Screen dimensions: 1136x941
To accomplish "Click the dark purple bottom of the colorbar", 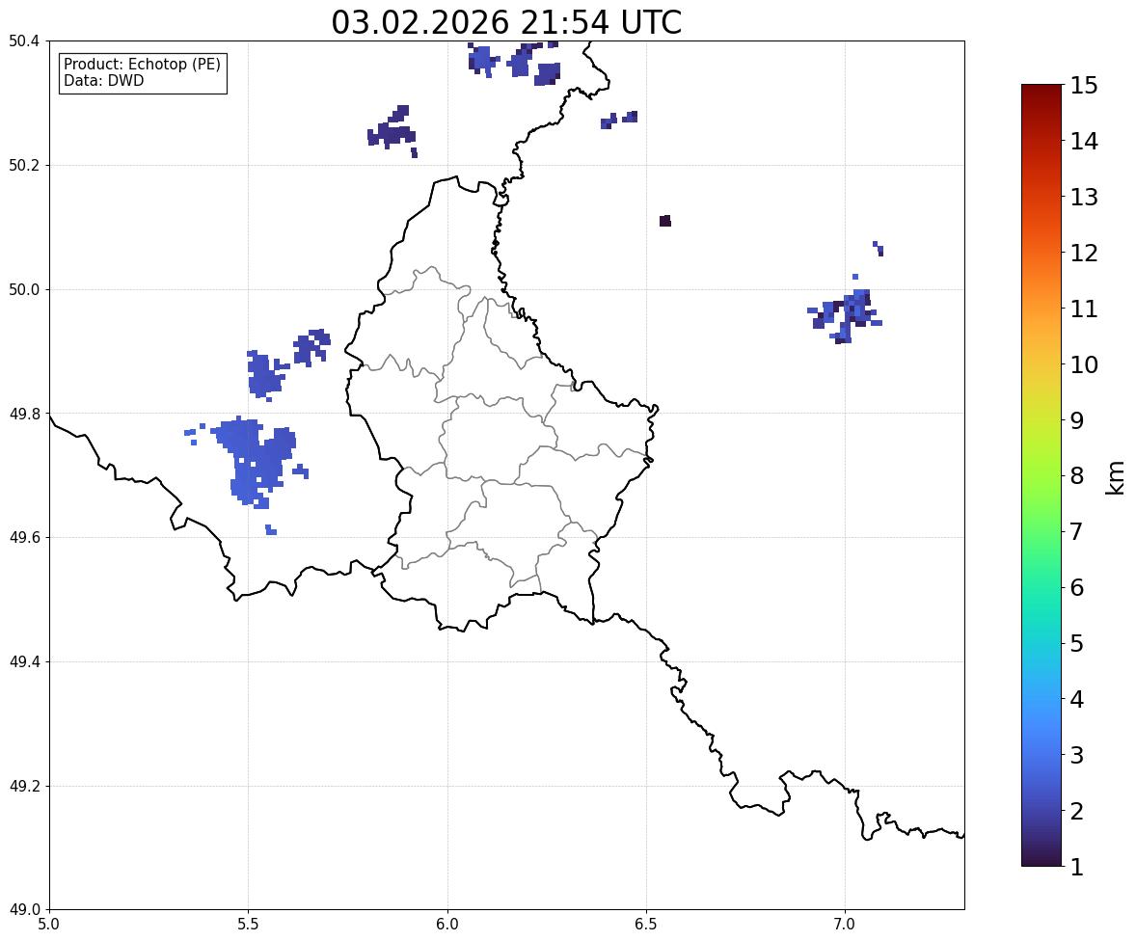I will [x=1041, y=861].
